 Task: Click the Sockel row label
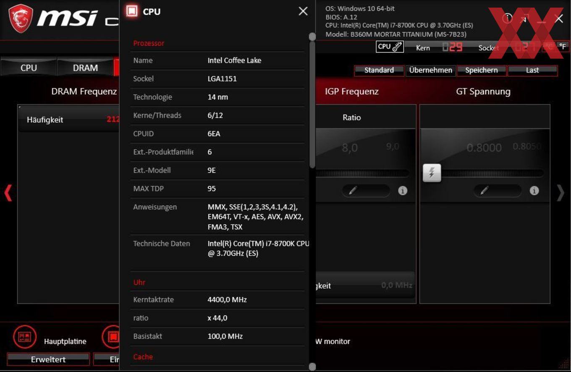click(x=144, y=79)
